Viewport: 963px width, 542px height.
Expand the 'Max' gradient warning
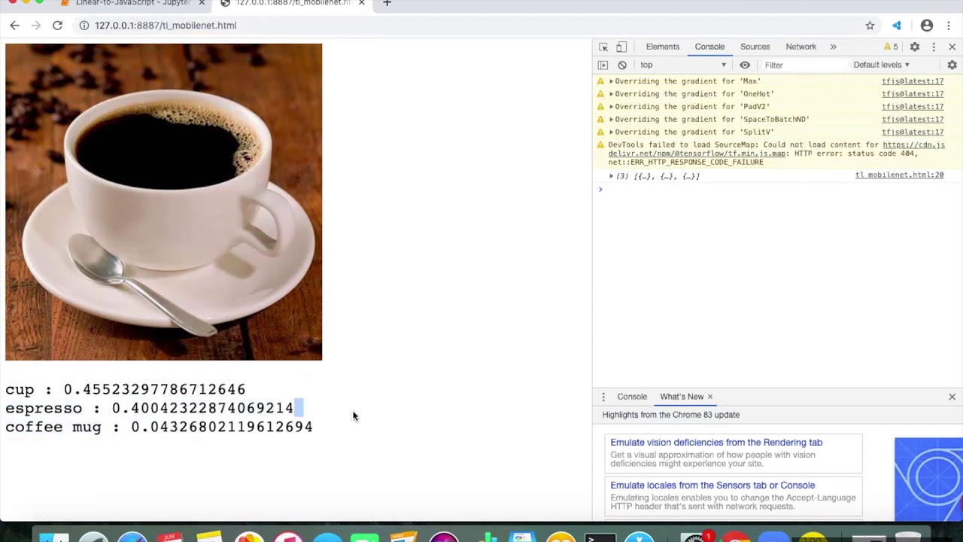click(x=612, y=81)
